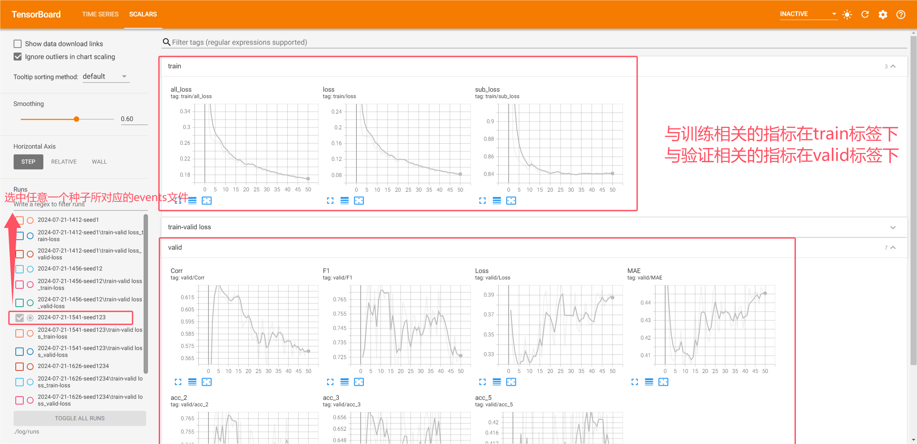Viewport: 917px width, 444px height.
Task: Click the reload data refresh icon
Action: (x=865, y=14)
